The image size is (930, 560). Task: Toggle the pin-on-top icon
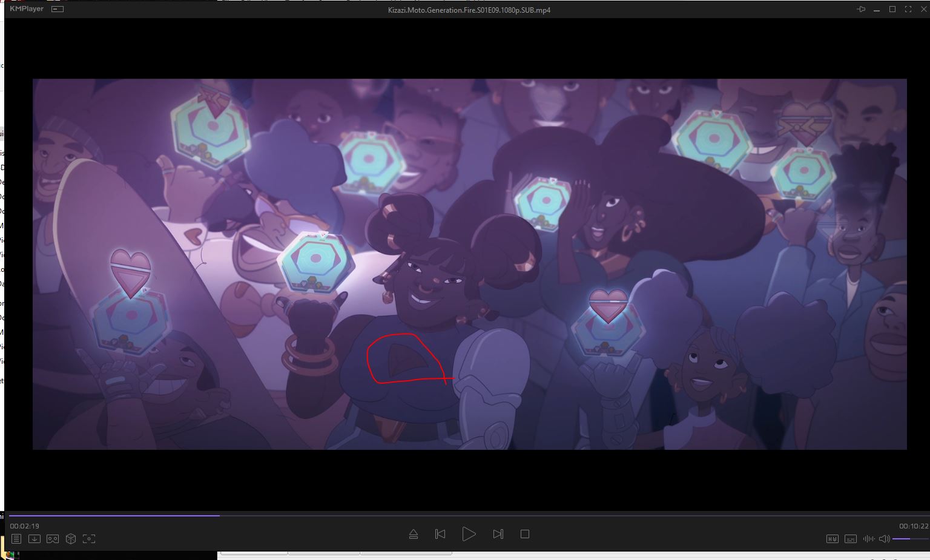pyautogui.click(x=861, y=9)
